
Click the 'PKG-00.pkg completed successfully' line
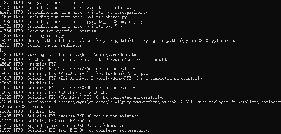[82, 97]
